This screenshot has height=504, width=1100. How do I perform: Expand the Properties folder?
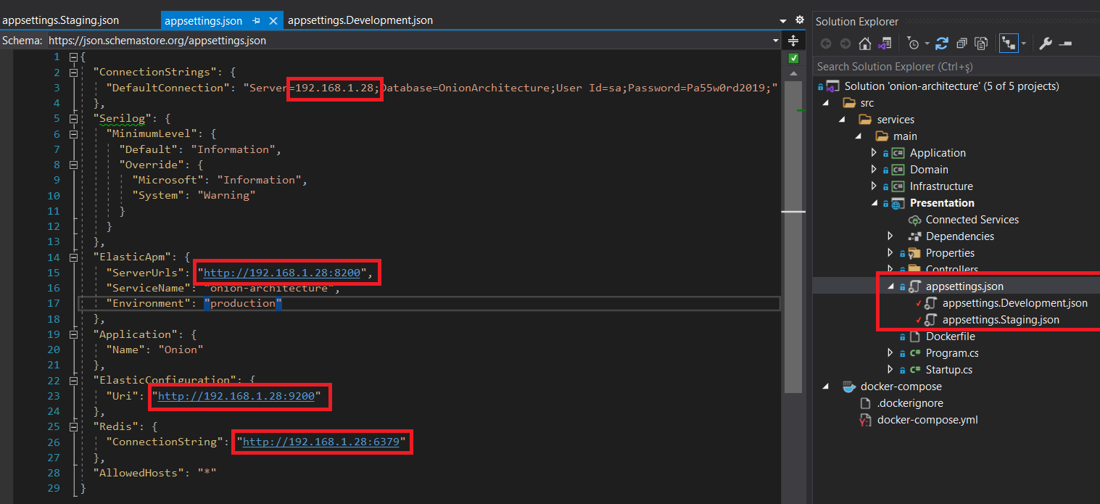[x=890, y=253]
